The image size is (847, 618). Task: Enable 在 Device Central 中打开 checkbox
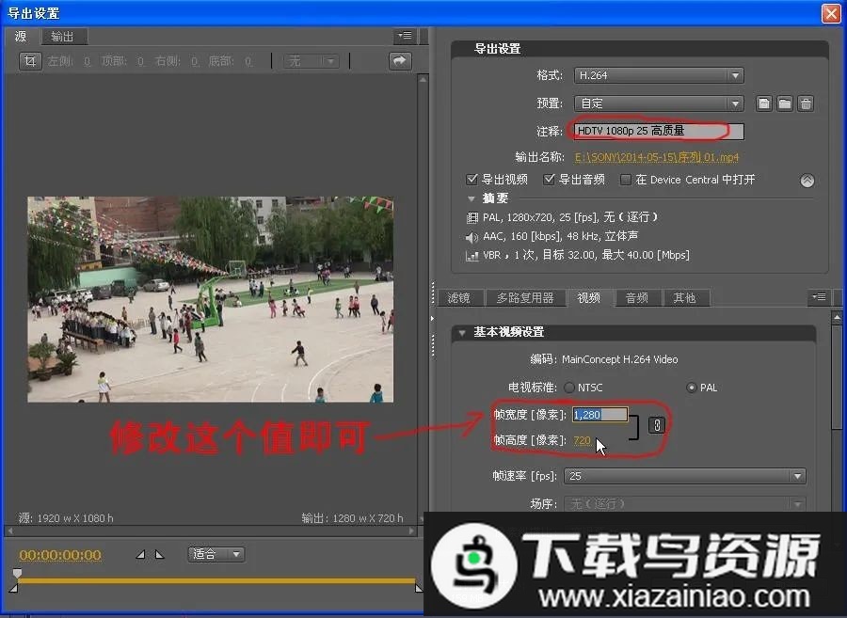coord(626,180)
